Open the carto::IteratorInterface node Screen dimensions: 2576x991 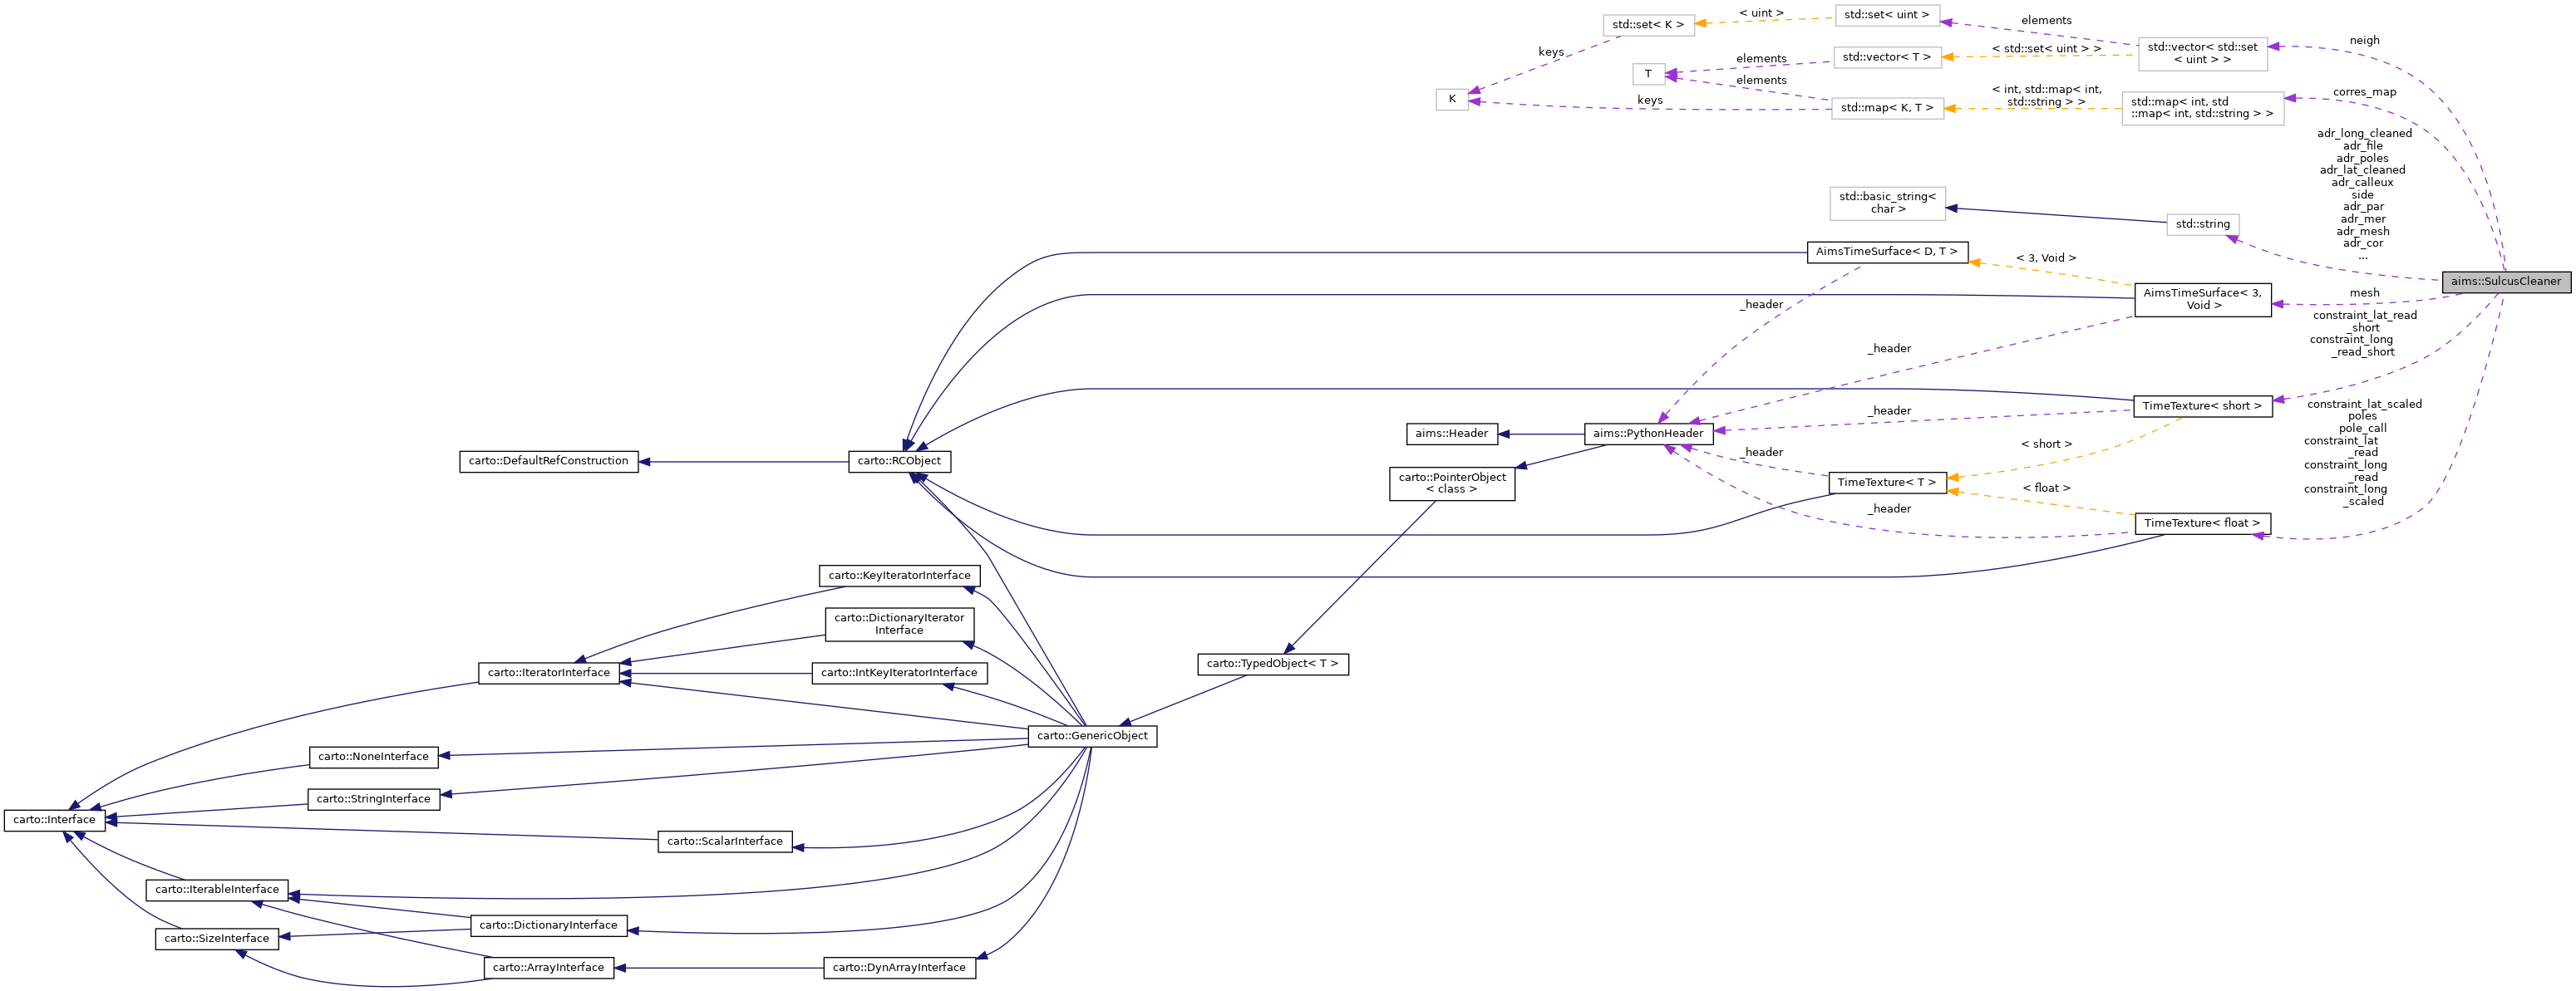(x=549, y=674)
